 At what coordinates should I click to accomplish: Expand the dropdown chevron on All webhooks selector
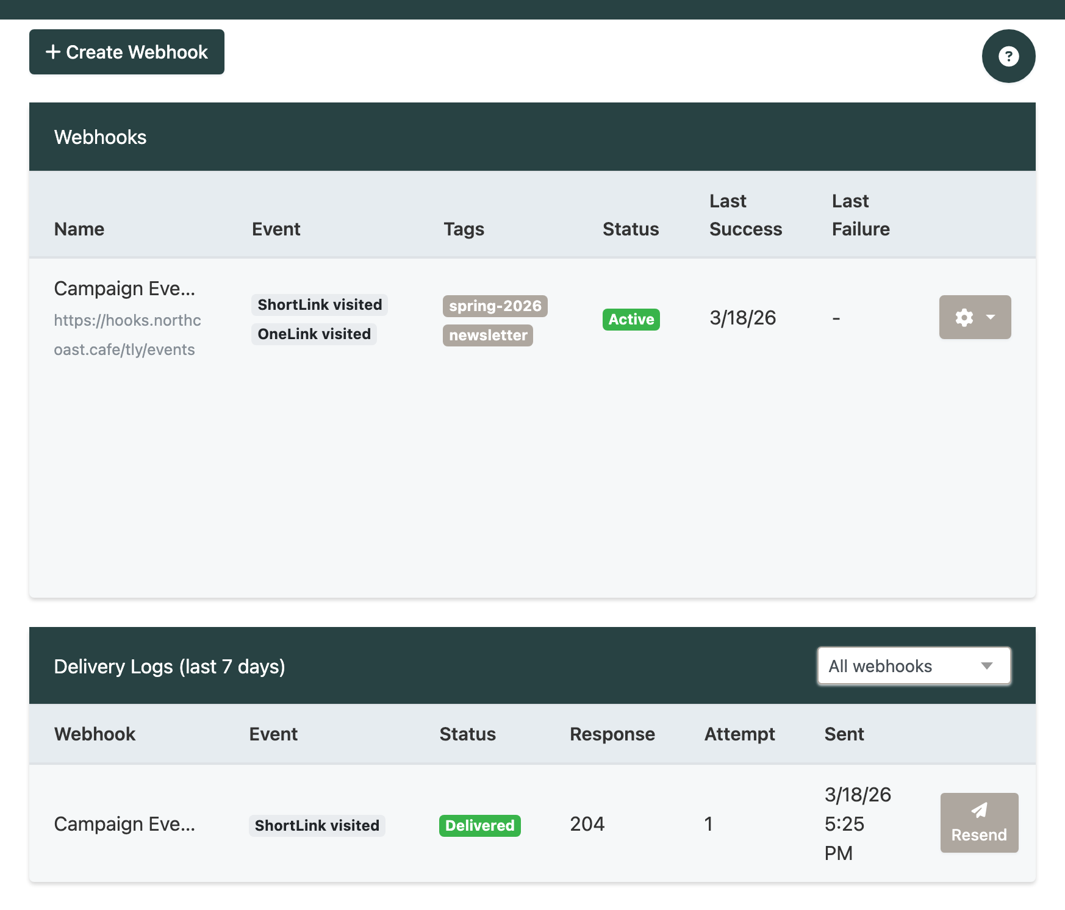[988, 666]
